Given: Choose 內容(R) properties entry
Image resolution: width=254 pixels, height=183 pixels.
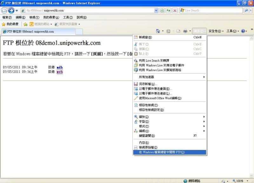Looking at the screenshot, I should pos(170,143).
